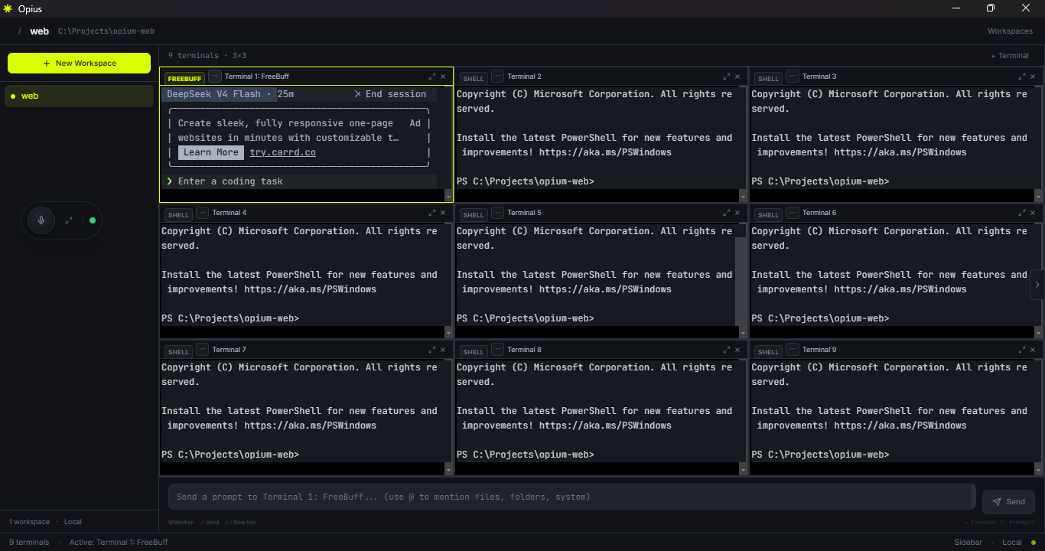Click the Opius logo in title bar
The height and width of the screenshot is (551, 1045).
(8, 8)
